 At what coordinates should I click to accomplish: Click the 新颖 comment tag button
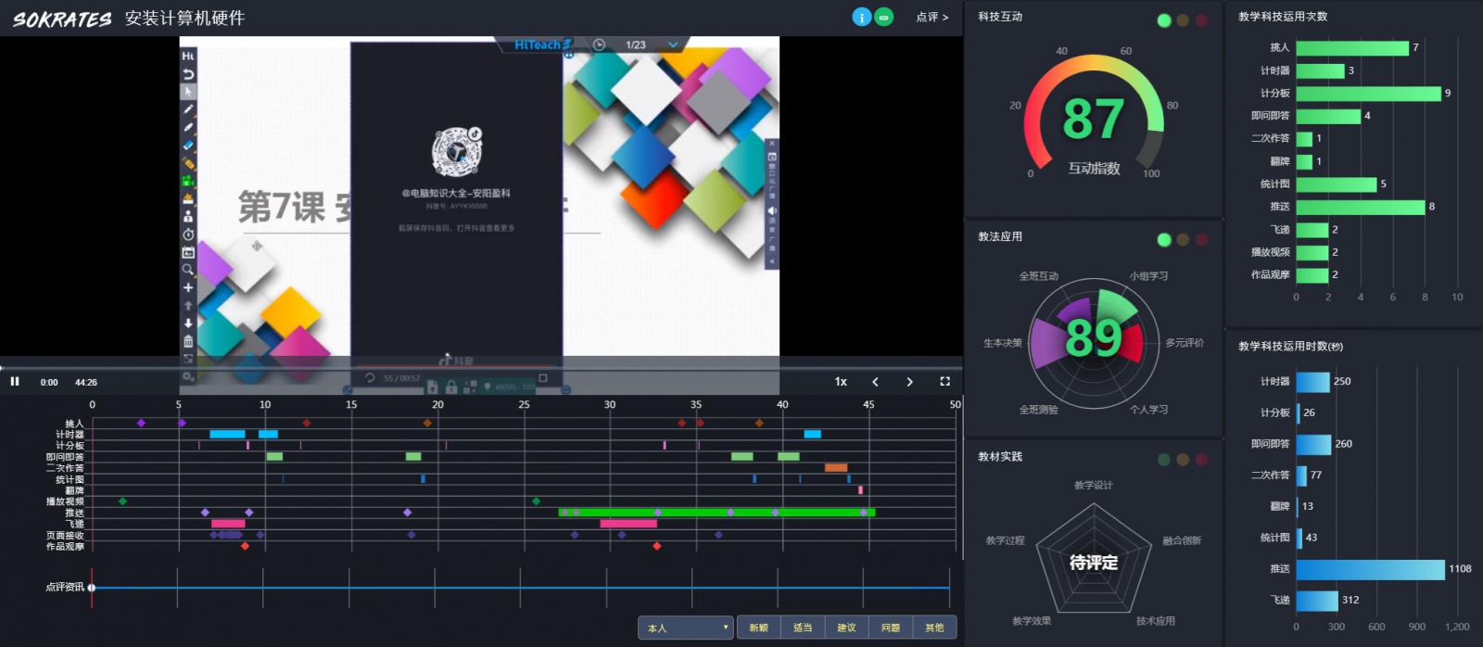[758, 628]
